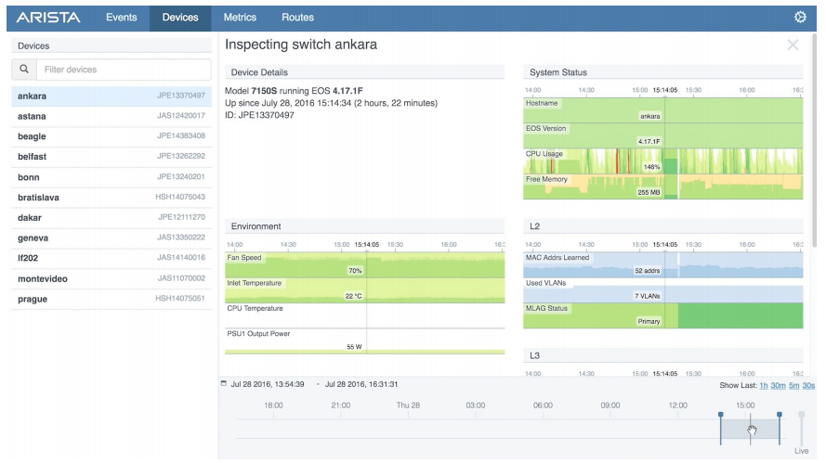Select device beagle

111,136
